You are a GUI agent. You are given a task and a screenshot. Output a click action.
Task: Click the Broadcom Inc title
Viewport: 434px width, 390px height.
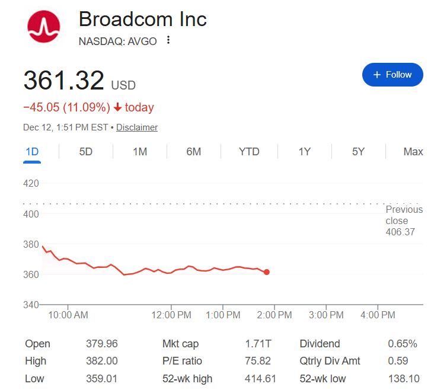click(143, 19)
